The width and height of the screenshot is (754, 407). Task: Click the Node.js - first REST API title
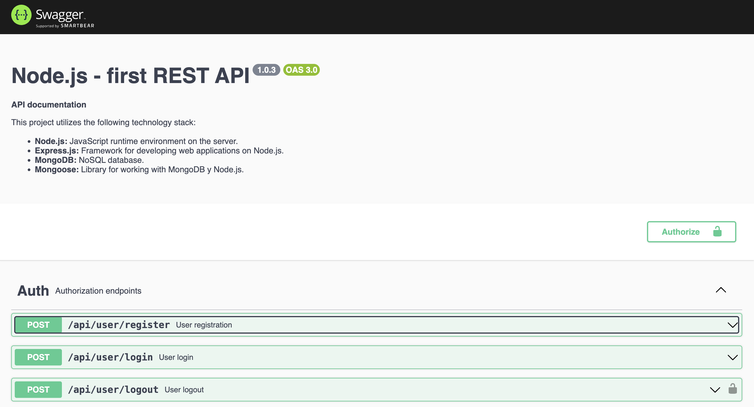point(130,76)
